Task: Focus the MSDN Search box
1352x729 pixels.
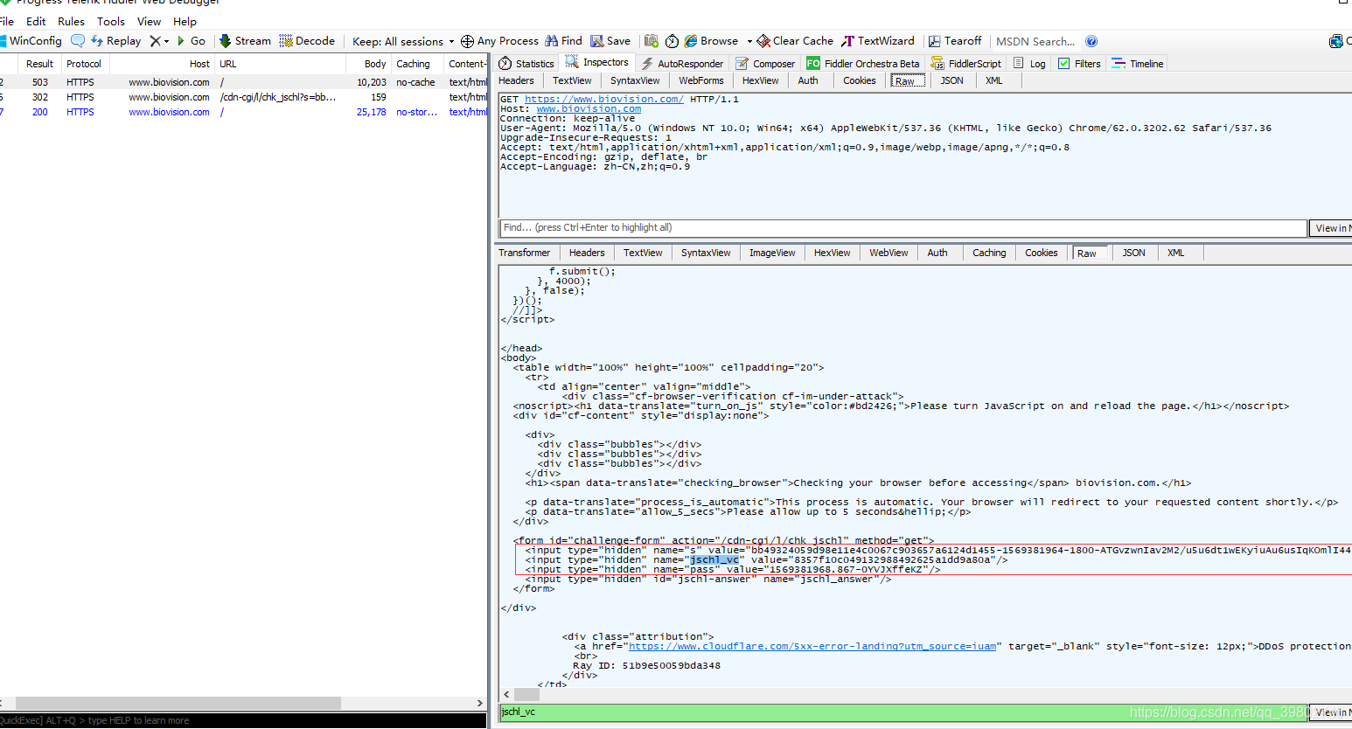Action: 1036,41
